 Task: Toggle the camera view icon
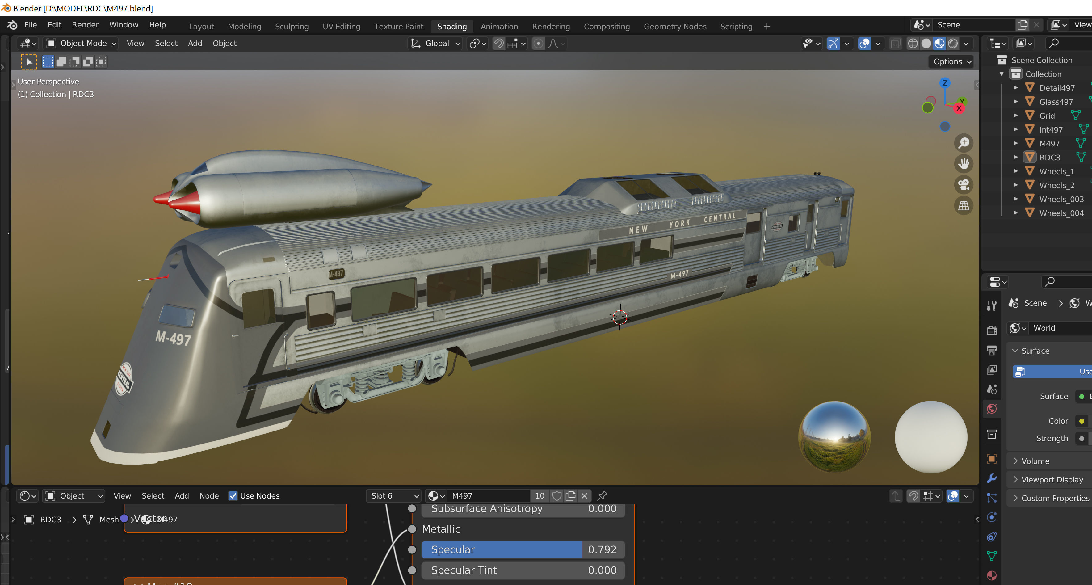pyautogui.click(x=964, y=185)
